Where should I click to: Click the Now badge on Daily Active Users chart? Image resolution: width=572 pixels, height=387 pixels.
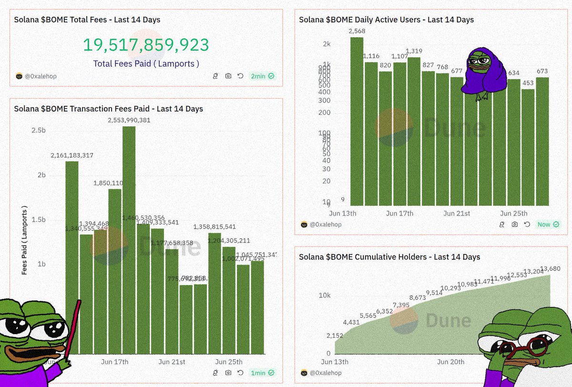[546, 224]
